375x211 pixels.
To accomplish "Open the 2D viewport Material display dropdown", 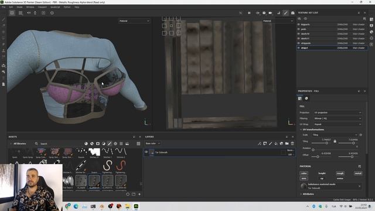I will click(278, 21).
